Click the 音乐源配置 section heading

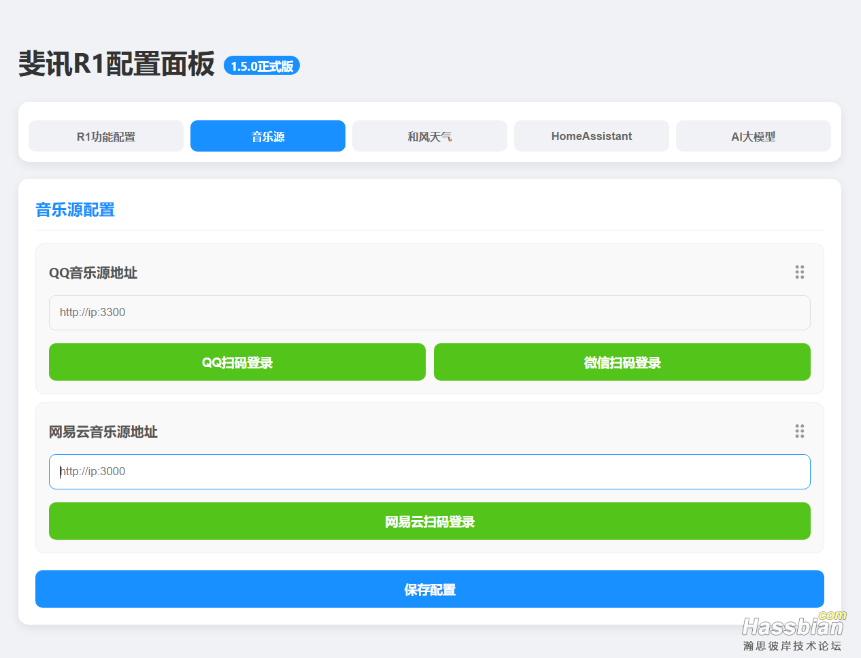click(x=75, y=210)
